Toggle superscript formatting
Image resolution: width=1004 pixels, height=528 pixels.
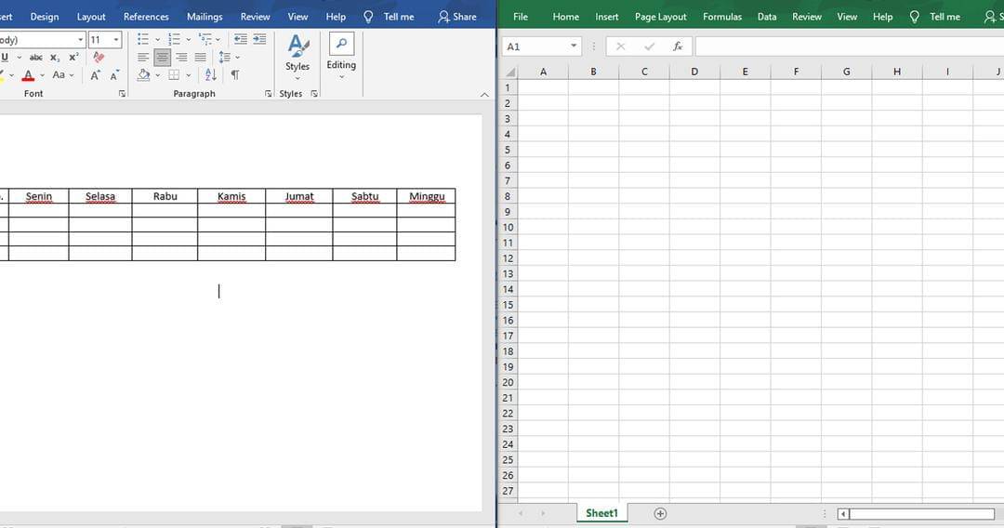[x=73, y=57]
